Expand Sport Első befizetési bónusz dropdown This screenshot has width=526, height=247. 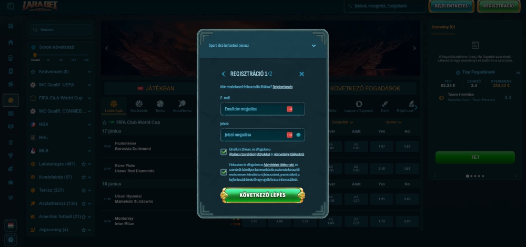pyautogui.click(x=313, y=46)
